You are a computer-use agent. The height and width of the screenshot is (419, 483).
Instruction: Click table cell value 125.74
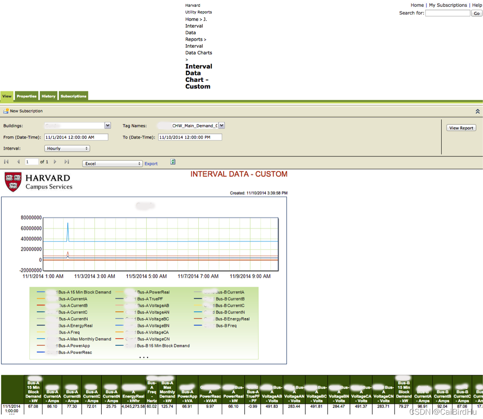[167, 407]
